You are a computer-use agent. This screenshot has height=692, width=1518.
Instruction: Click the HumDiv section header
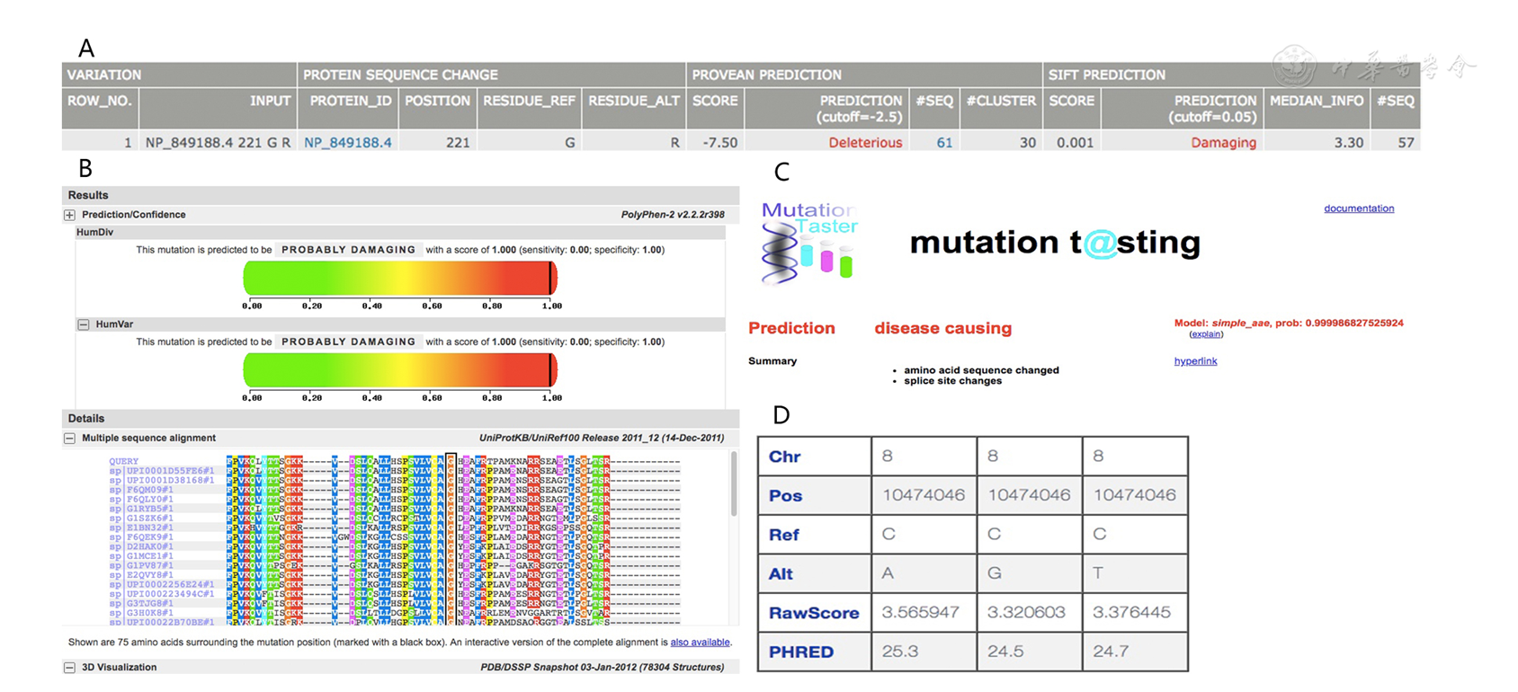(94, 232)
